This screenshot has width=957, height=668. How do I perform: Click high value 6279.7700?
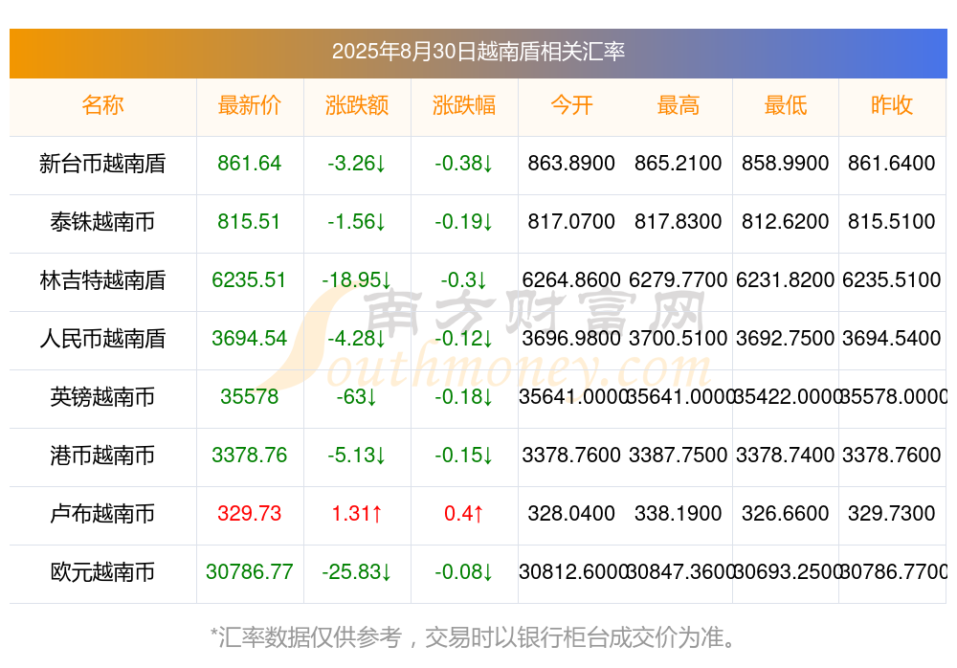click(x=679, y=279)
